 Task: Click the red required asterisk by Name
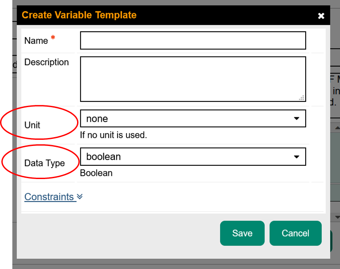click(53, 38)
